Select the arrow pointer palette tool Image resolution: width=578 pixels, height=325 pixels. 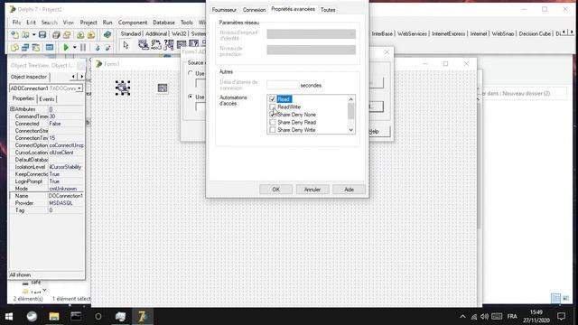pyautogui.click(x=126, y=45)
